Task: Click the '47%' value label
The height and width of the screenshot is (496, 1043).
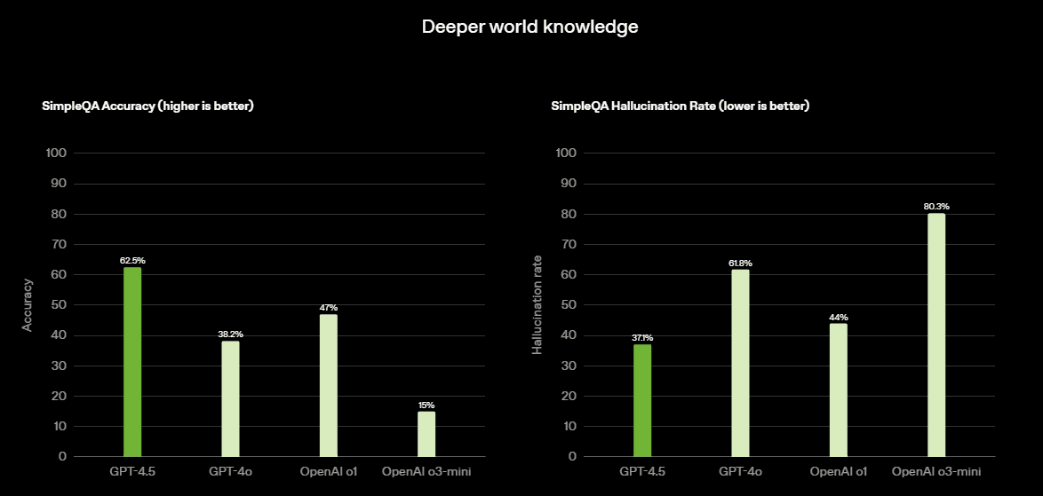Action: (x=329, y=308)
